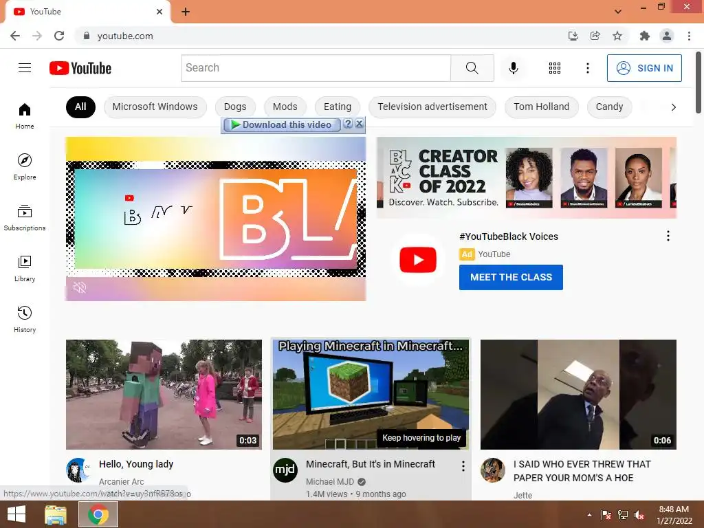Show hidden system tray icons

point(589,515)
